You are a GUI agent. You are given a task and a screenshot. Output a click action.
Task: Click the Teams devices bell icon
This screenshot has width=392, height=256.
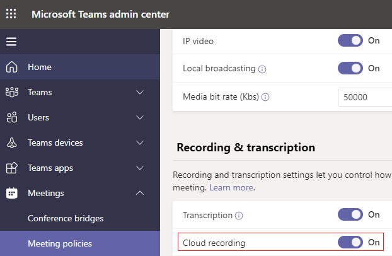point(12,143)
